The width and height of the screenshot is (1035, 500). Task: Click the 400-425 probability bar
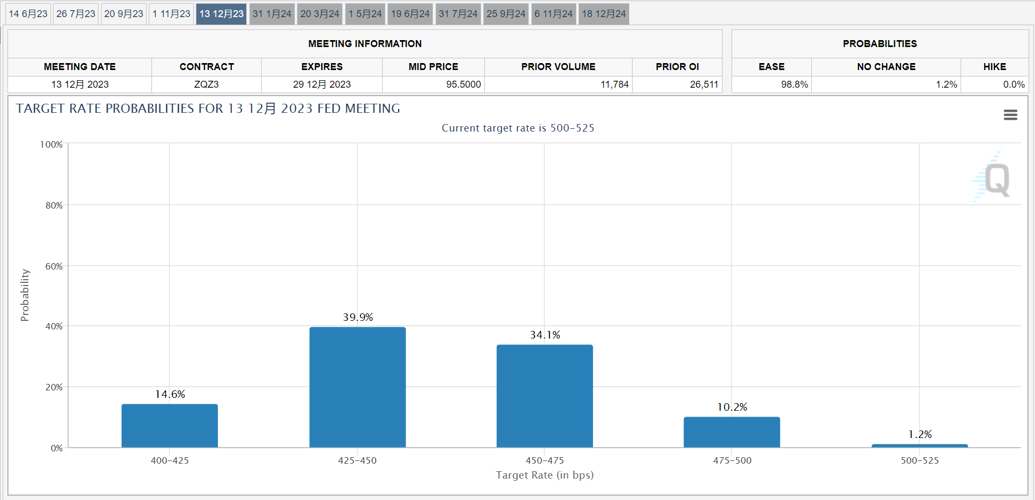tap(170, 426)
